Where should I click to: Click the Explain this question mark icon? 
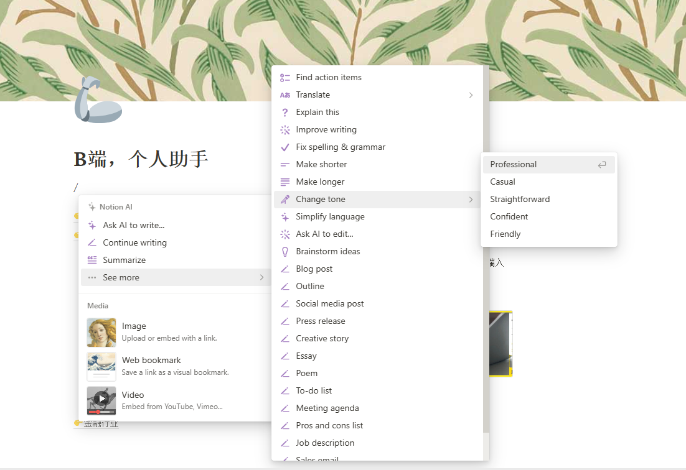[x=285, y=113]
